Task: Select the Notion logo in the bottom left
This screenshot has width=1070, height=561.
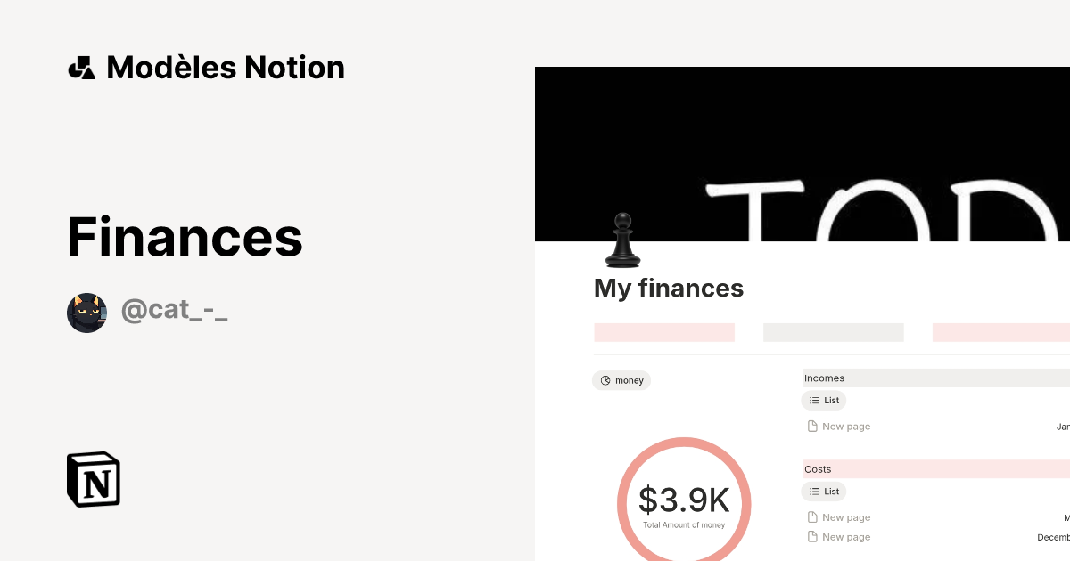Action: point(93,479)
